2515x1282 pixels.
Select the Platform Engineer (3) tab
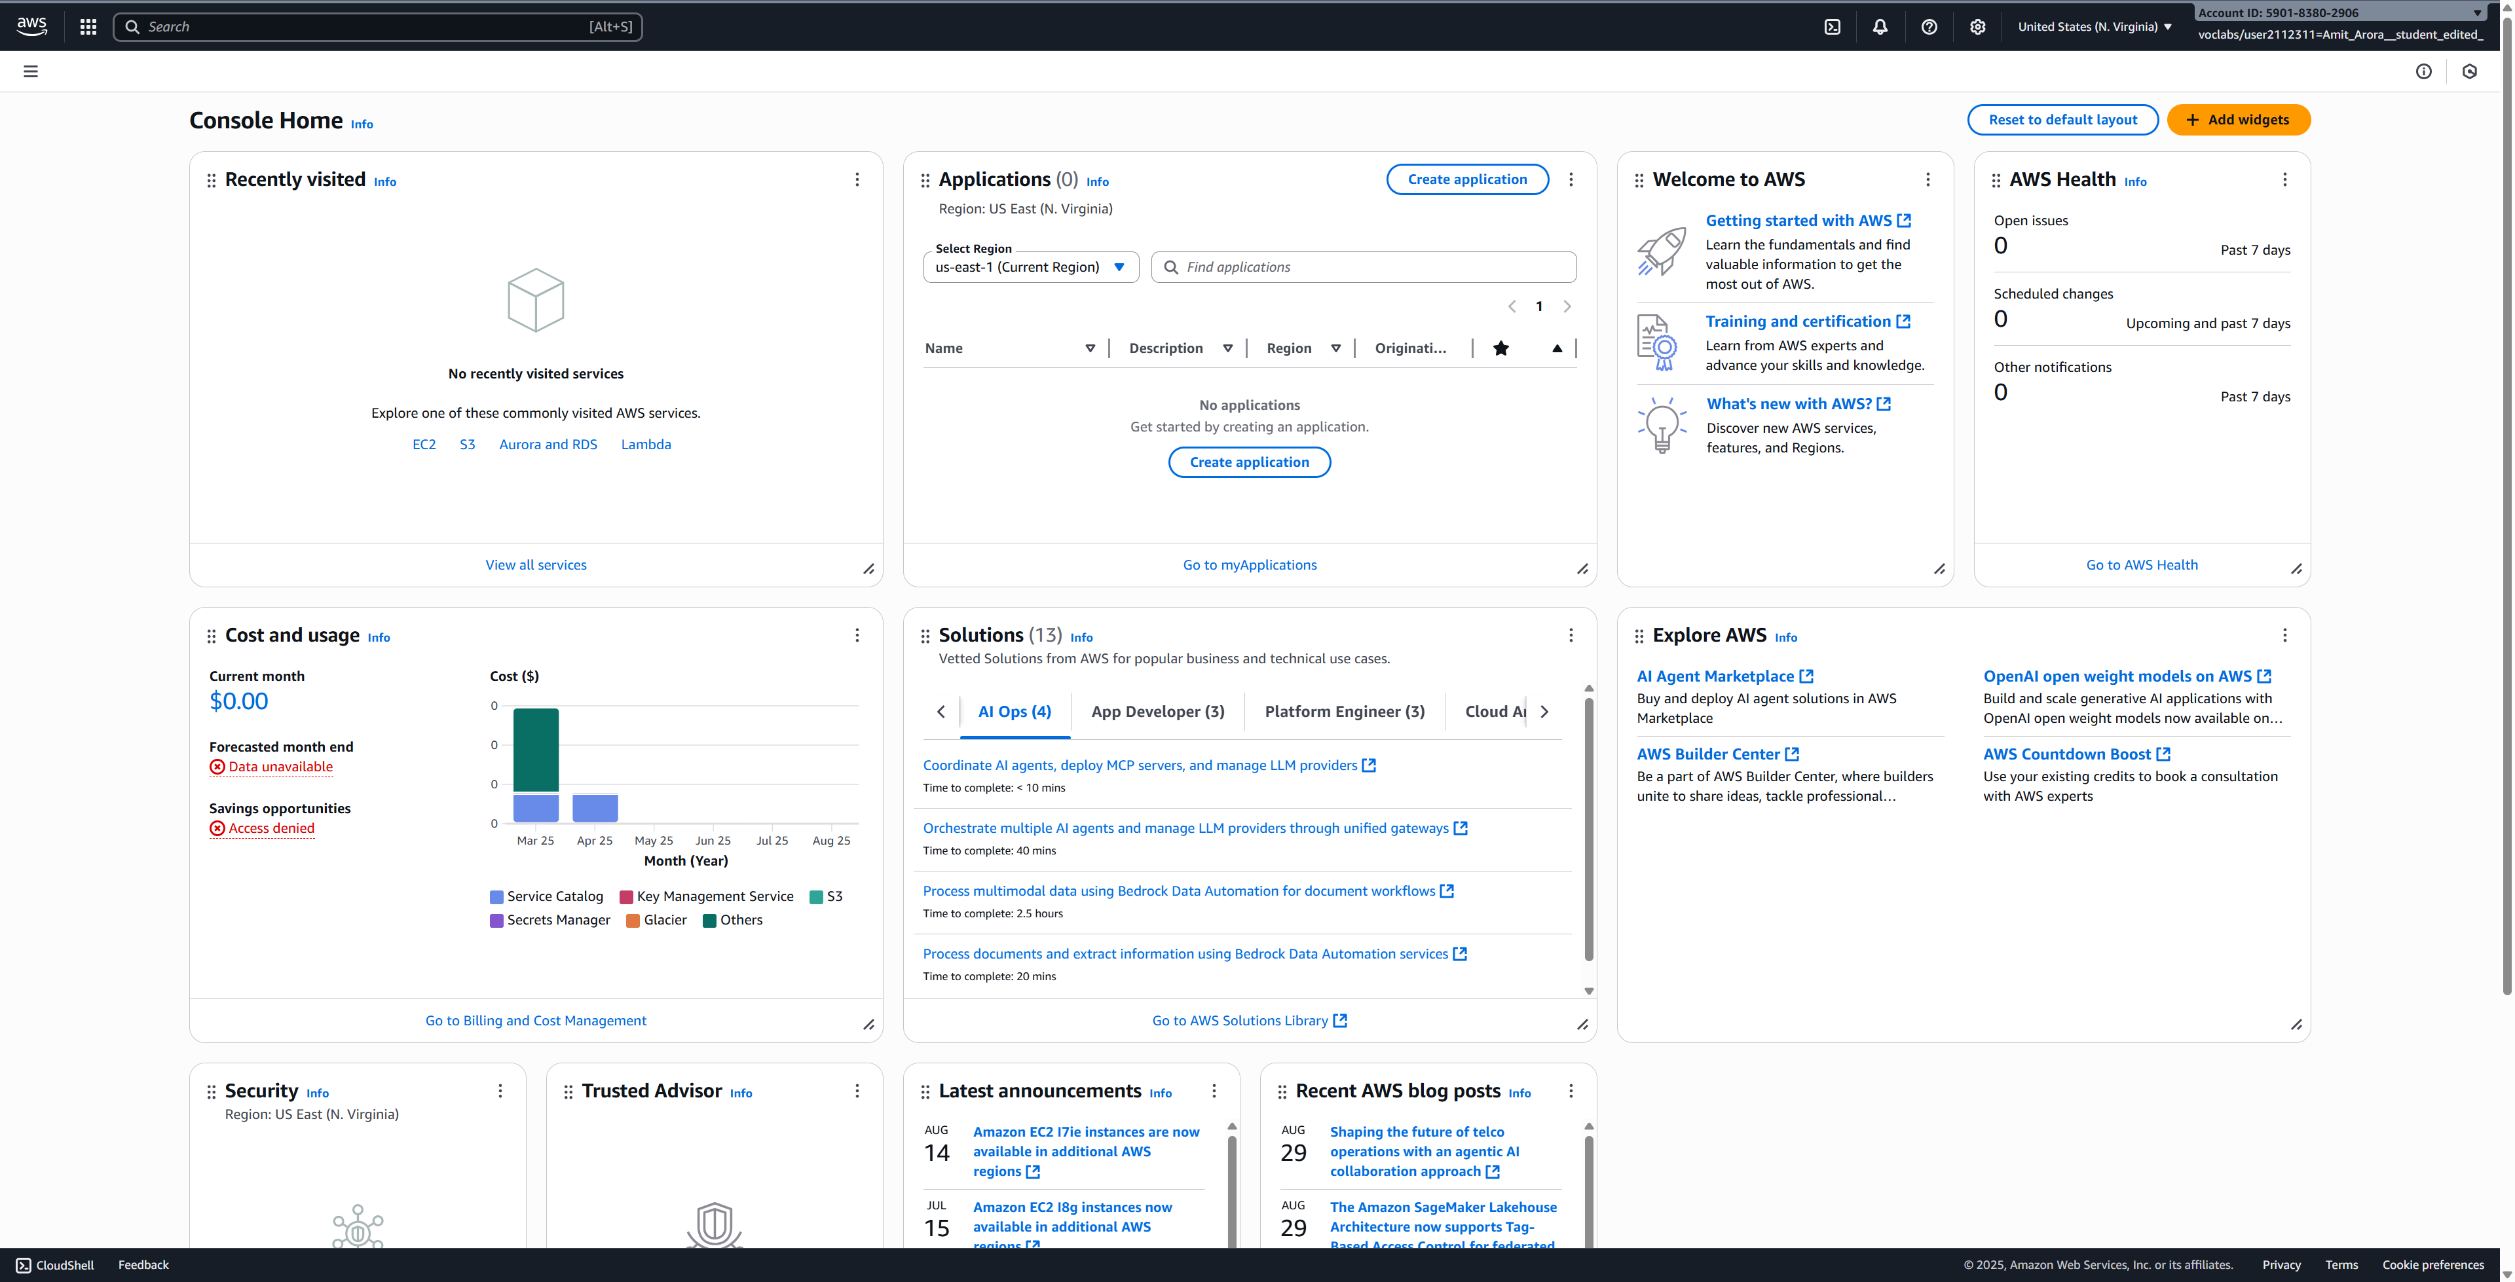1345,712
